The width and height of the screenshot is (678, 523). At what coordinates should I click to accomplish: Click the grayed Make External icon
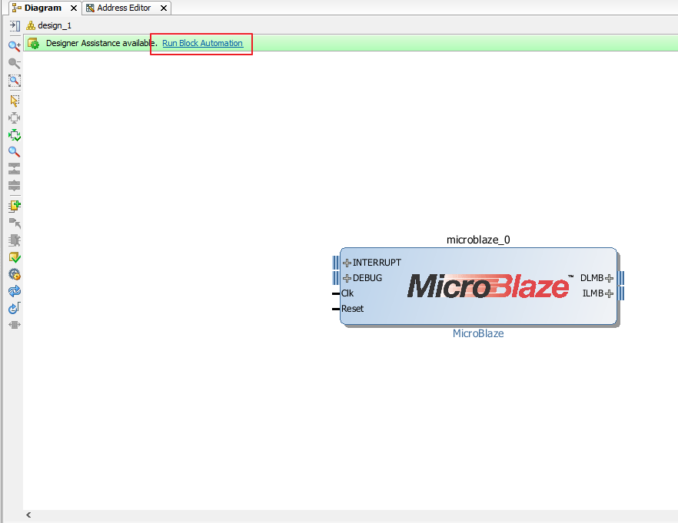[x=15, y=223]
